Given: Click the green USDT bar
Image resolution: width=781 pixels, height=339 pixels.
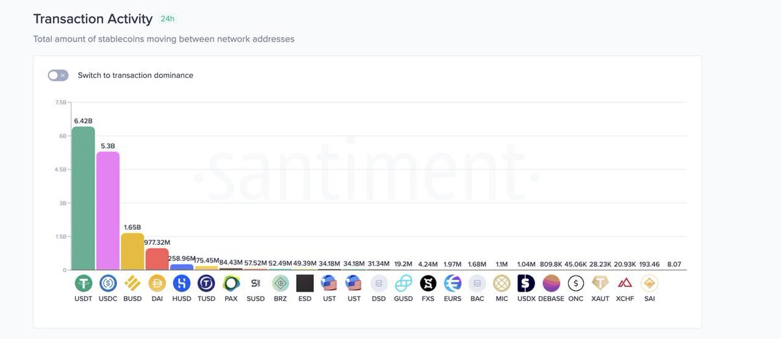Looking at the screenshot, I should click(83, 198).
